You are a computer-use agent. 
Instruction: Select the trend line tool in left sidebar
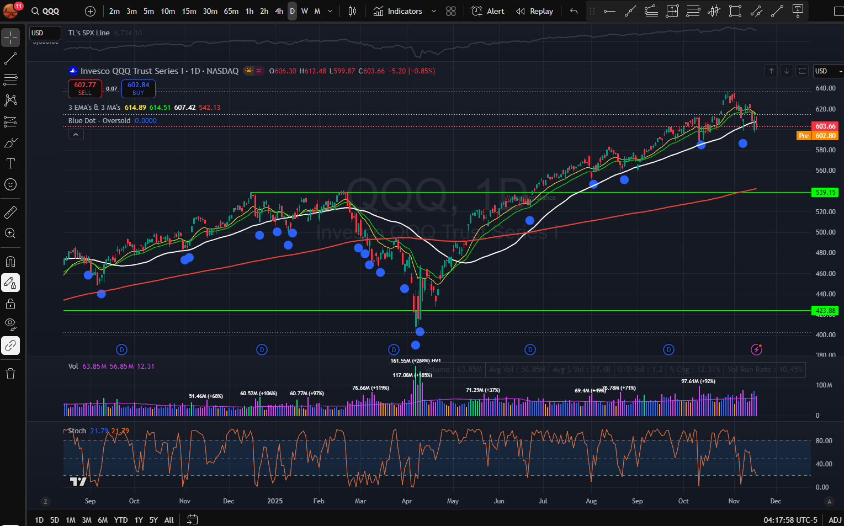click(10, 59)
